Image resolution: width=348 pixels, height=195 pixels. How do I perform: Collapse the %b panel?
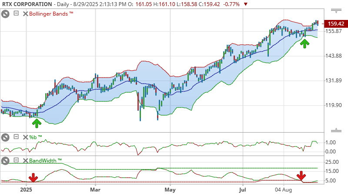(x=16, y=136)
